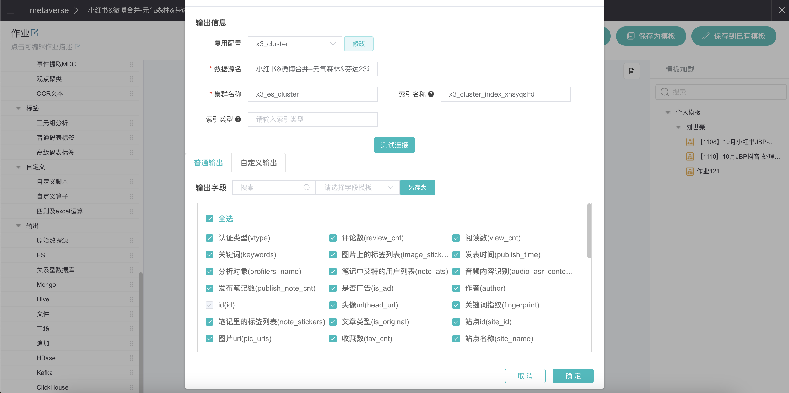
Task: Open the 复用配置 x3_cluster dropdown
Action: coord(295,44)
